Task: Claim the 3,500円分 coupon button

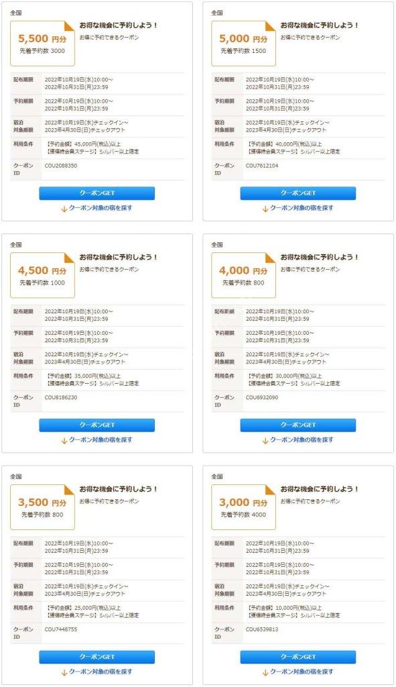Action: click(96, 657)
